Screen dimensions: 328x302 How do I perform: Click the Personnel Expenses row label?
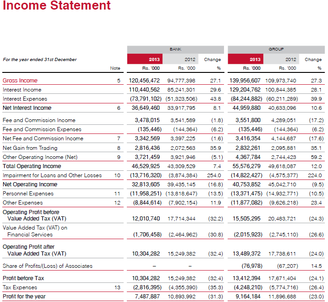point(28,194)
